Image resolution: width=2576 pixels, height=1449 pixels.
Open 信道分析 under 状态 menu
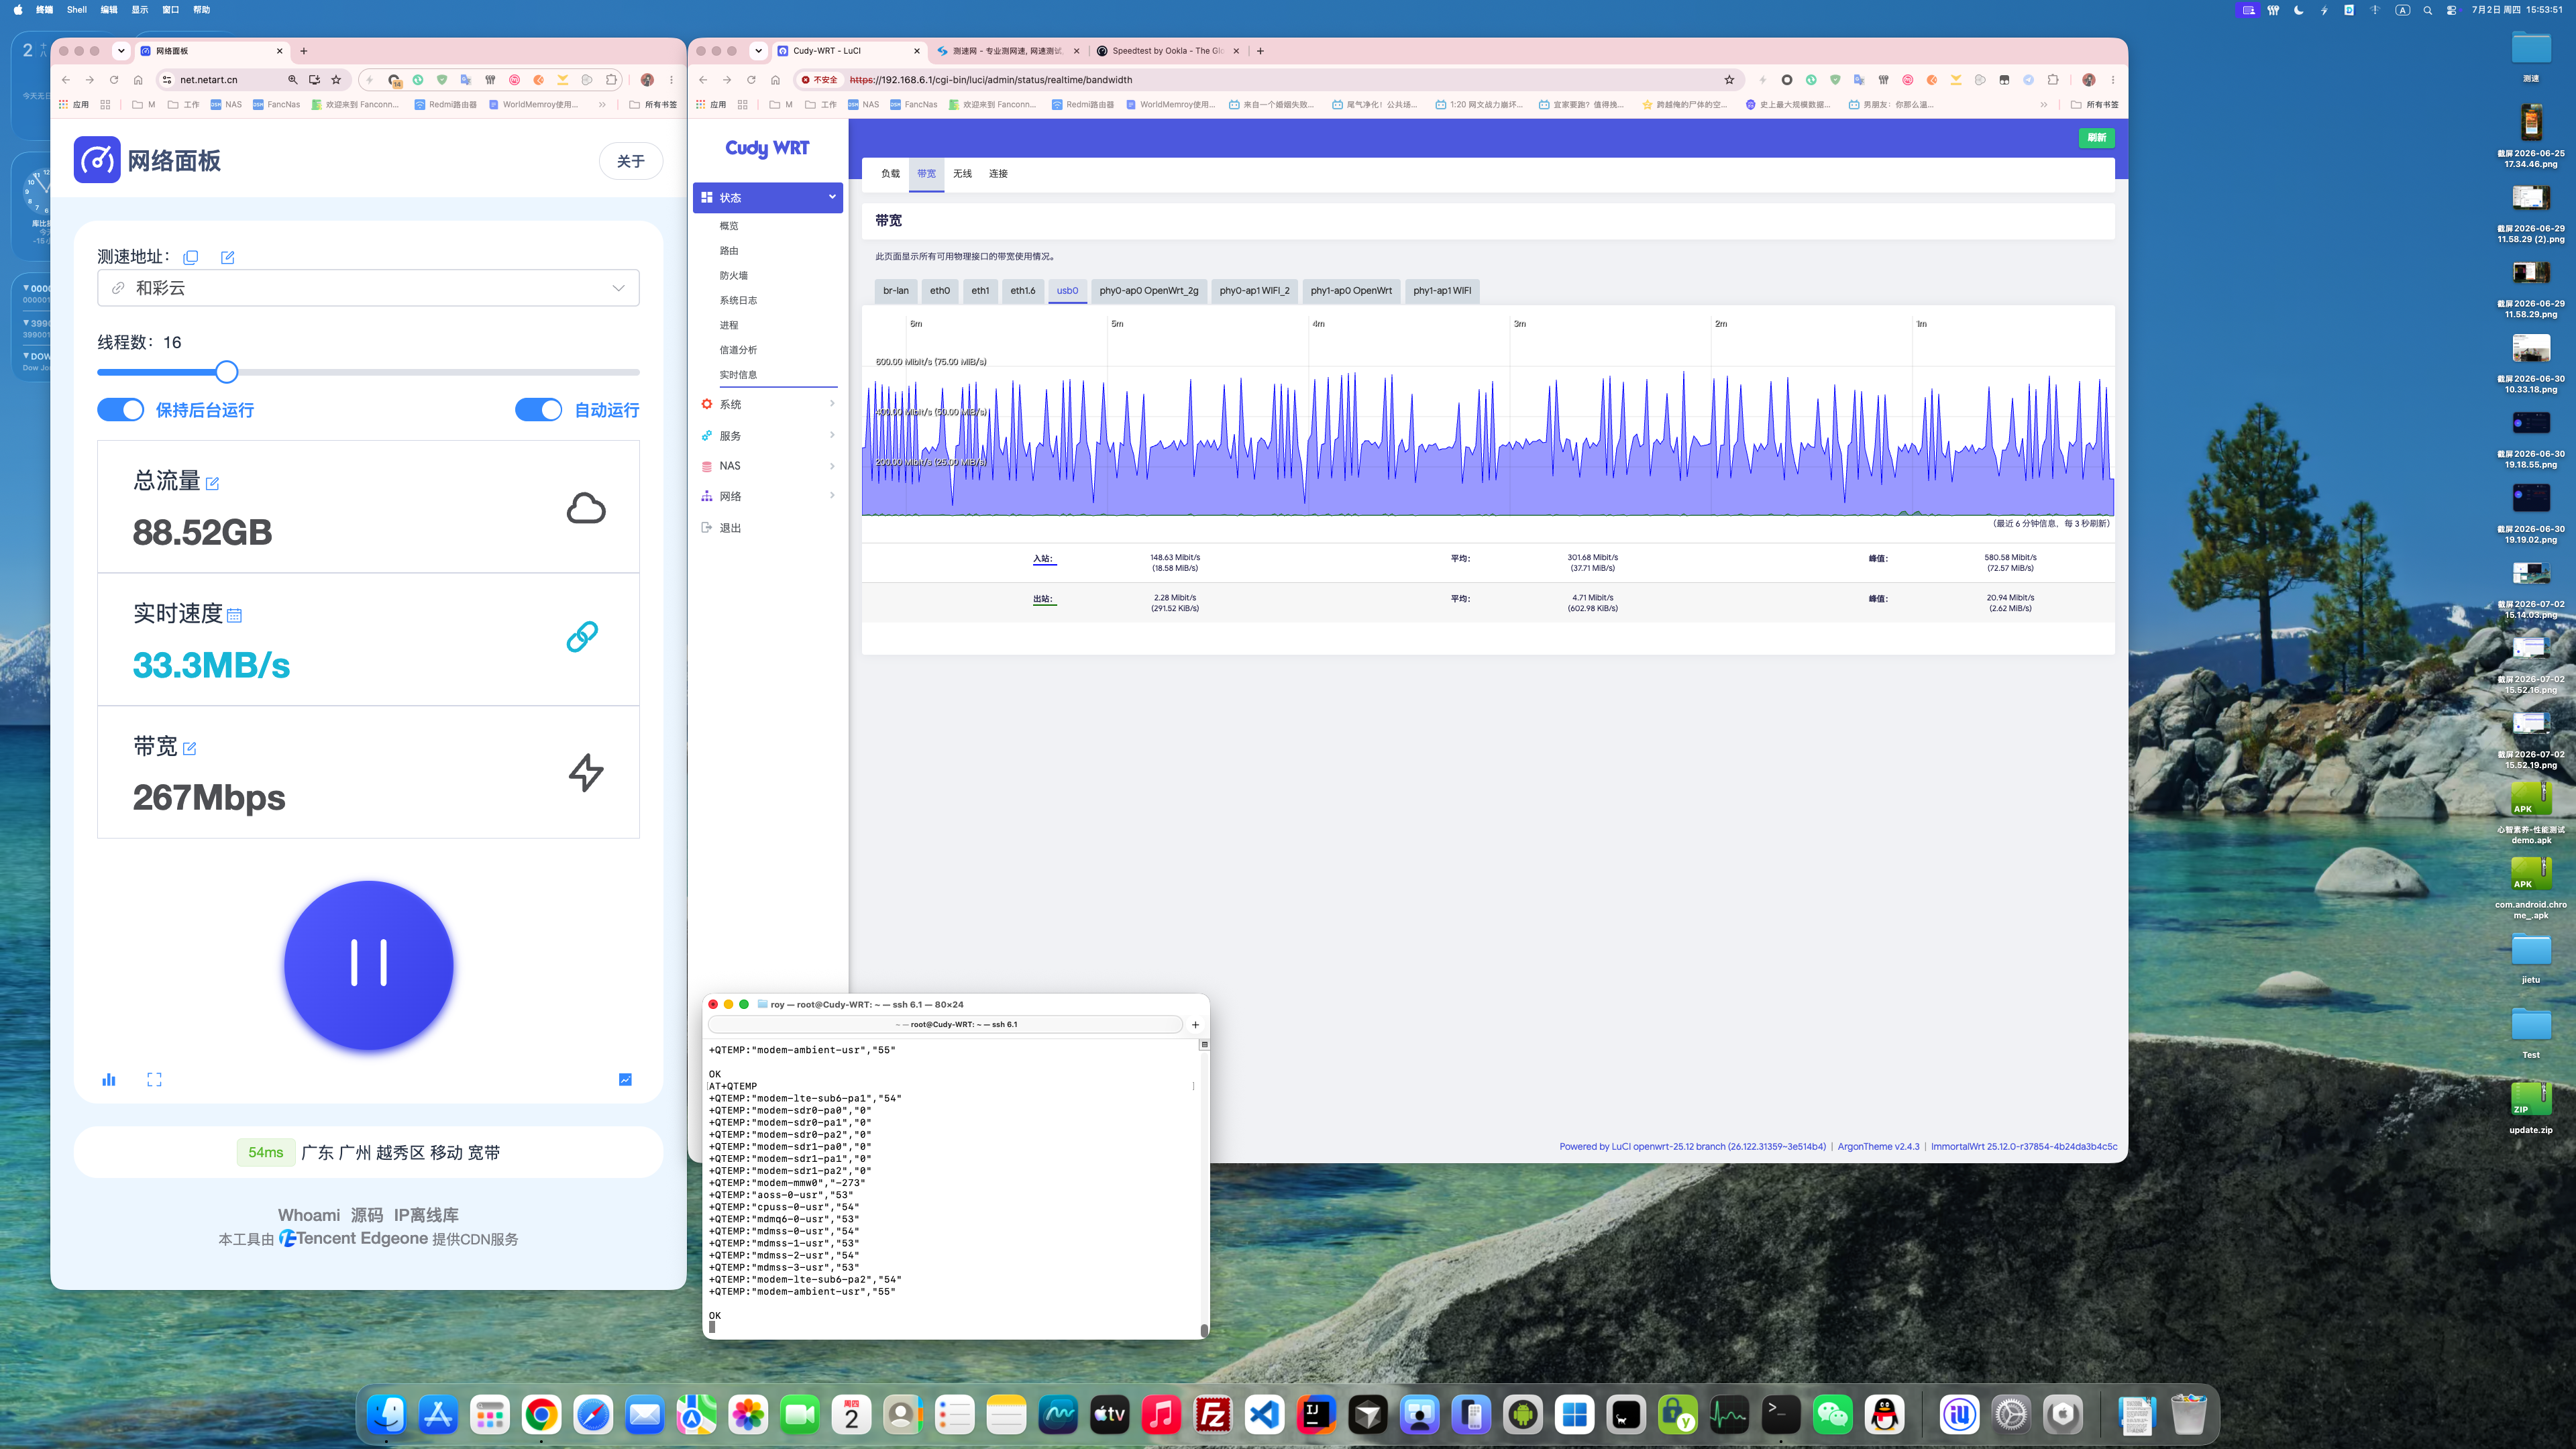(x=738, y=350)
